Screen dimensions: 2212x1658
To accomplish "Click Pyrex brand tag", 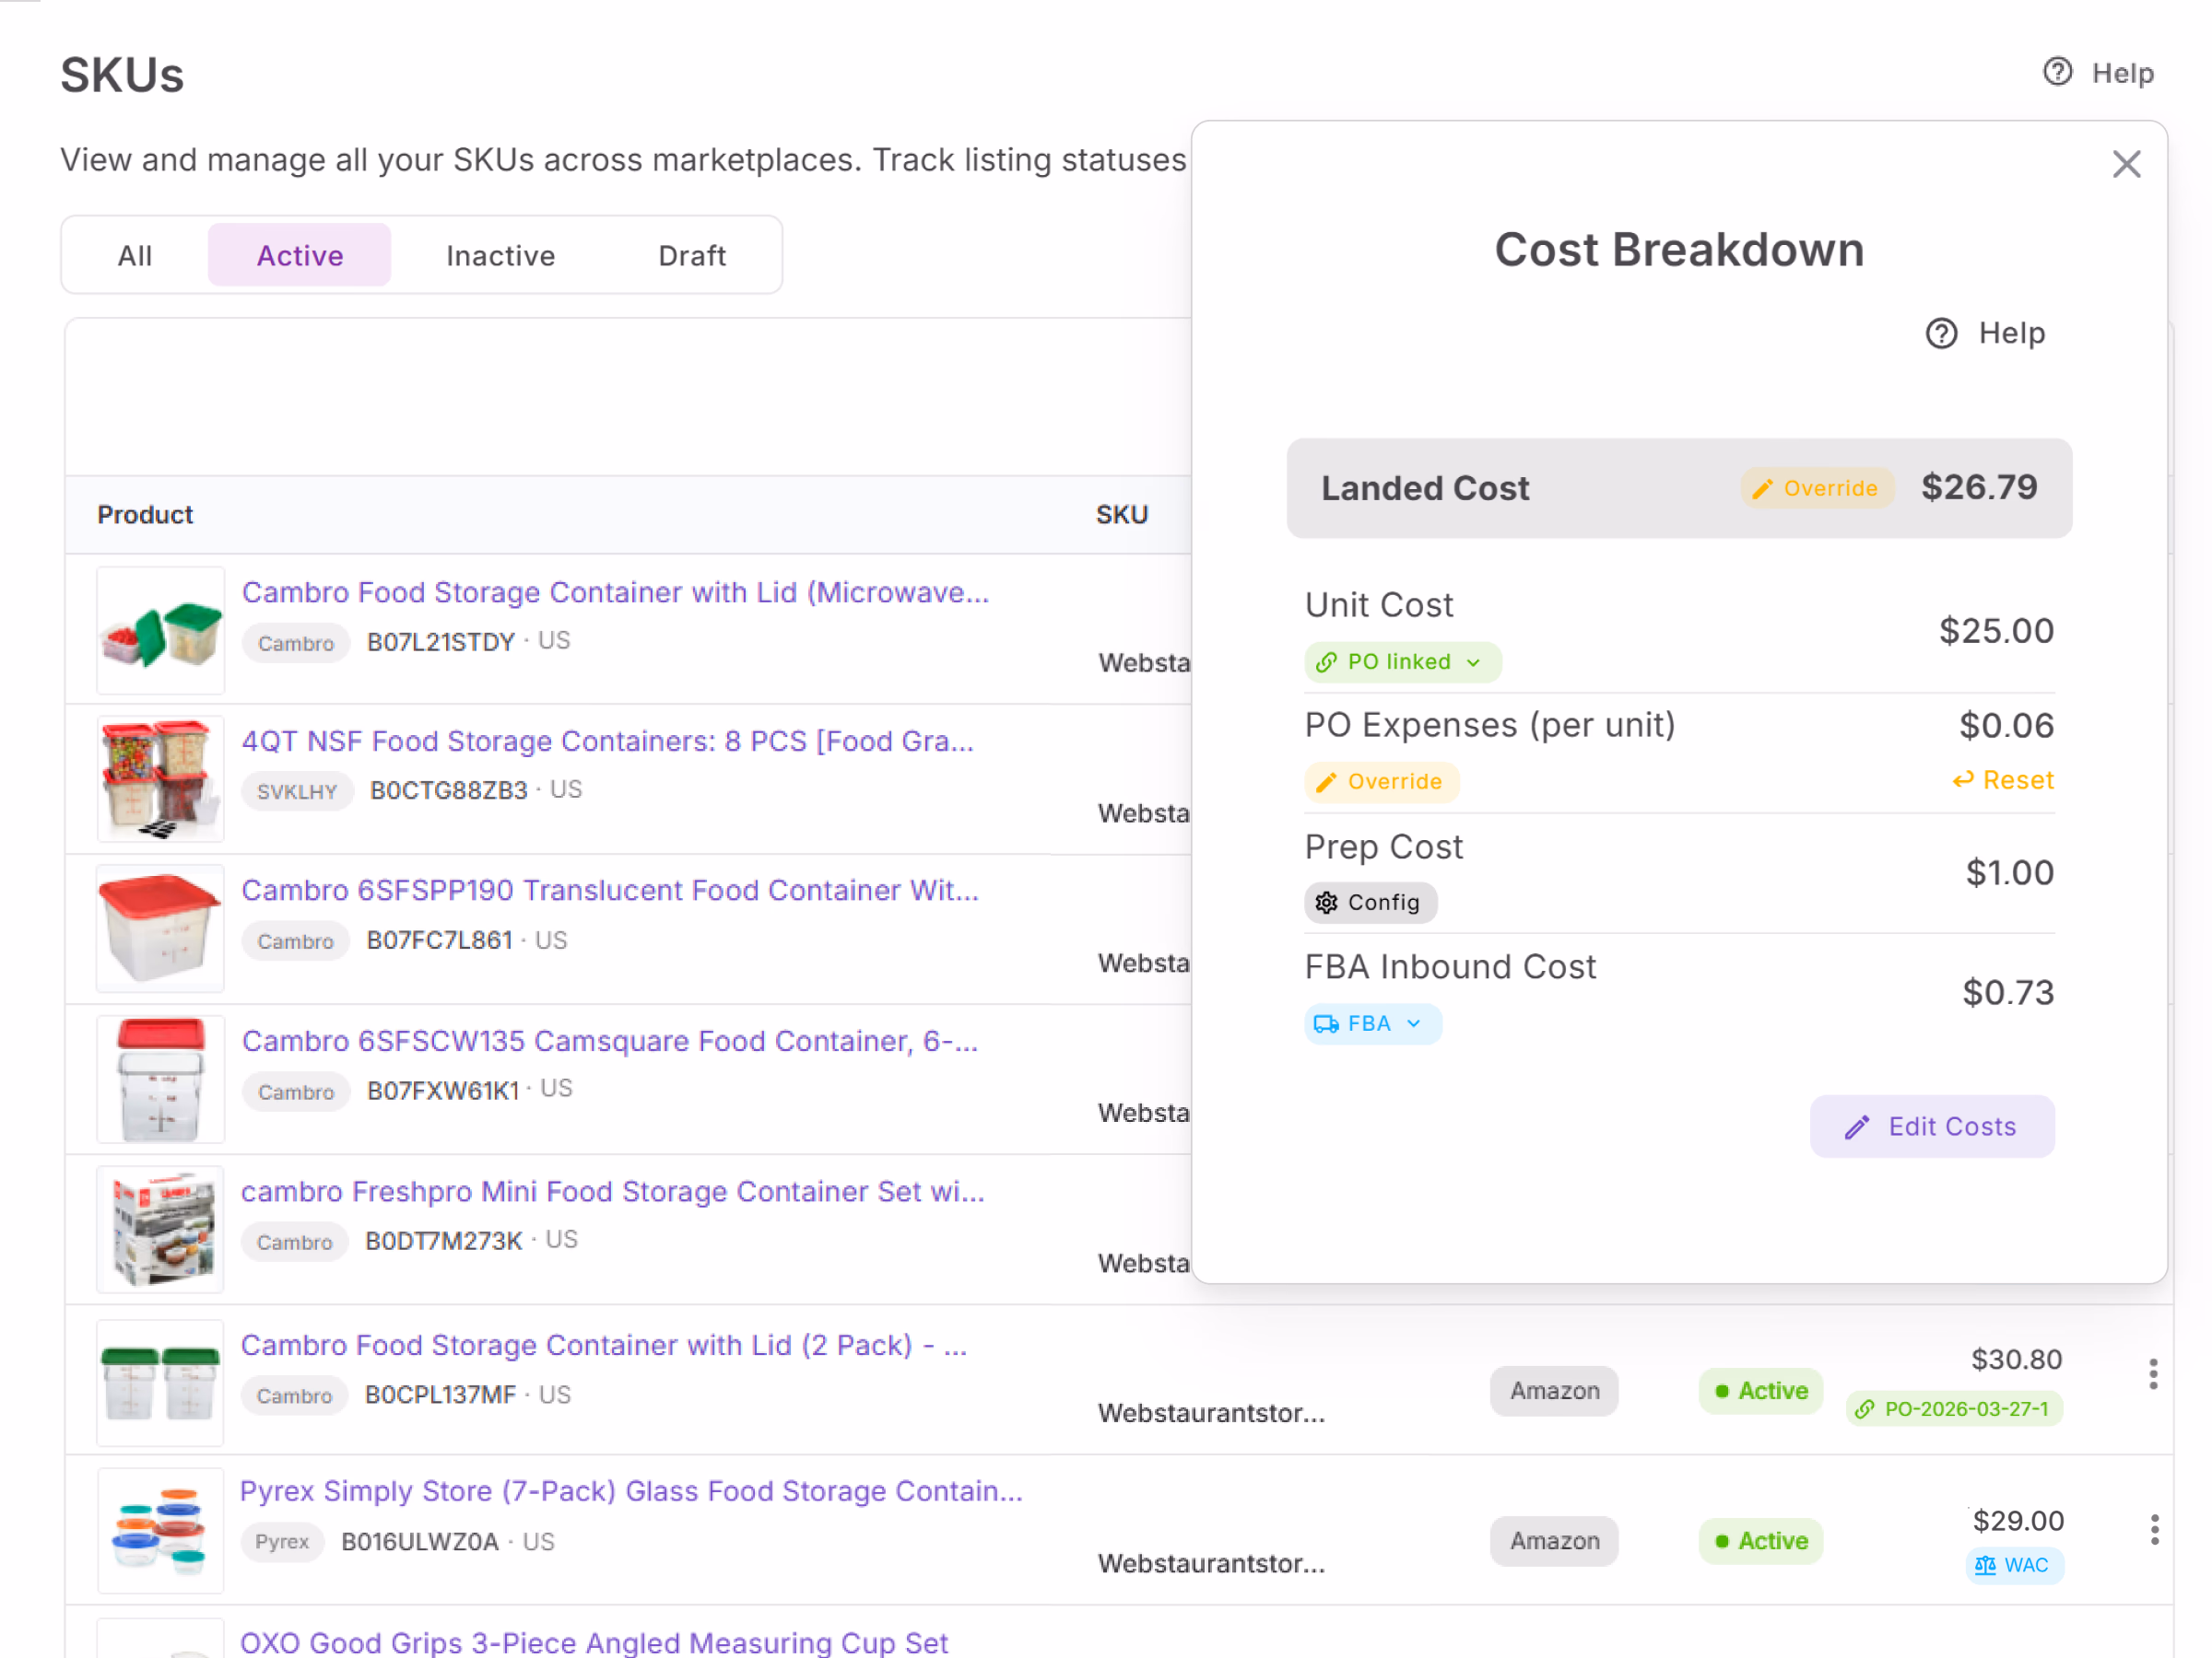I will (x=282, y=1541).
